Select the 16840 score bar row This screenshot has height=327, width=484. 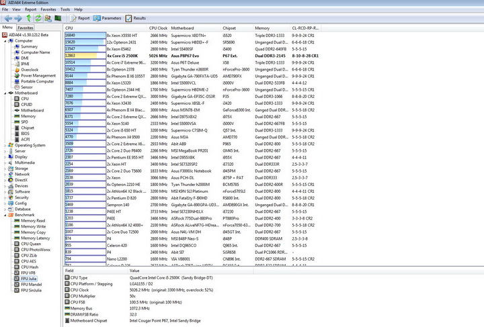pos(85,36)
